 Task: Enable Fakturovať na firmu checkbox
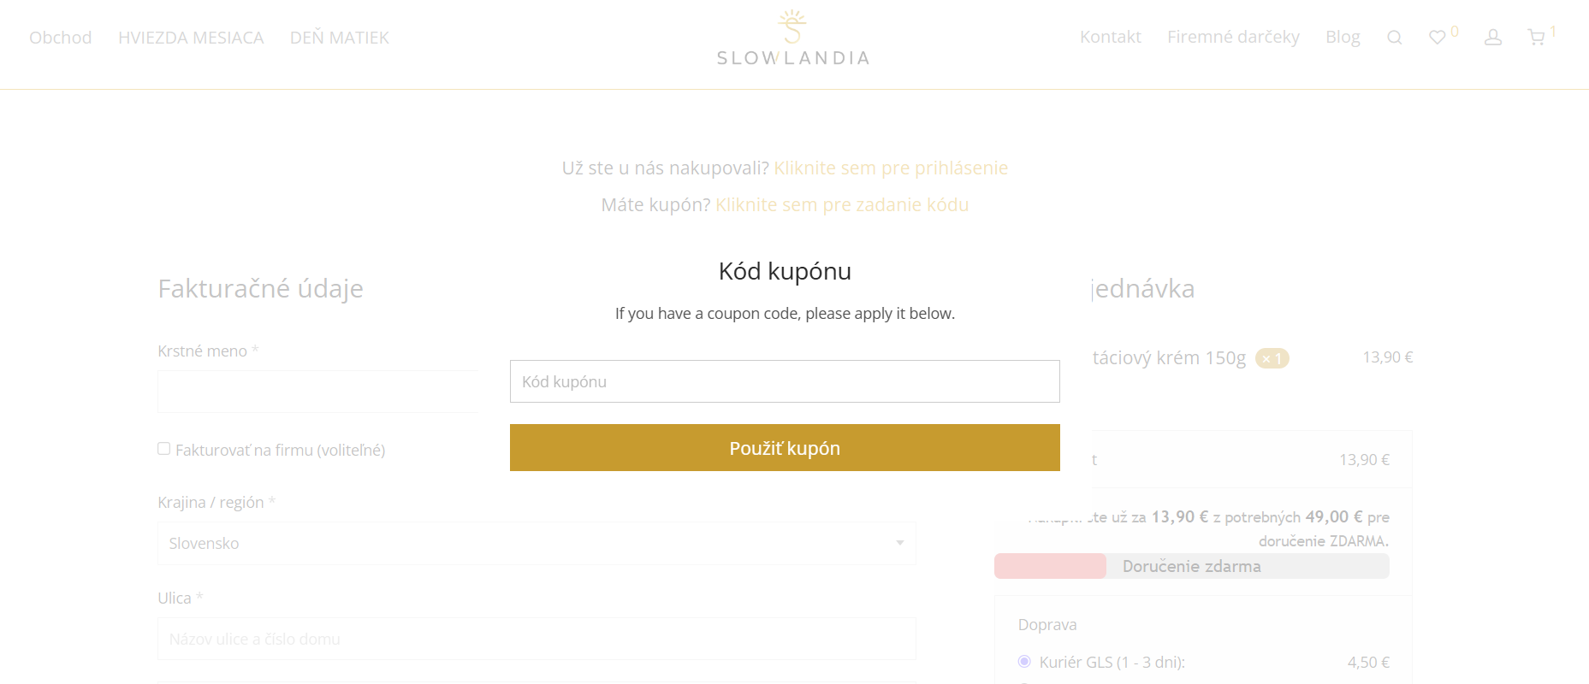[x=164, y=449]
